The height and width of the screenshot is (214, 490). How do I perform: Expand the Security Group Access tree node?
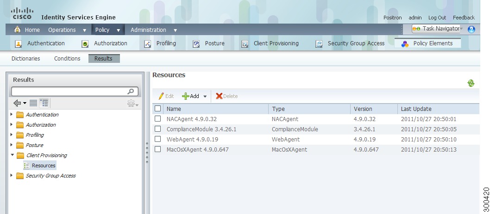[12, 175]
